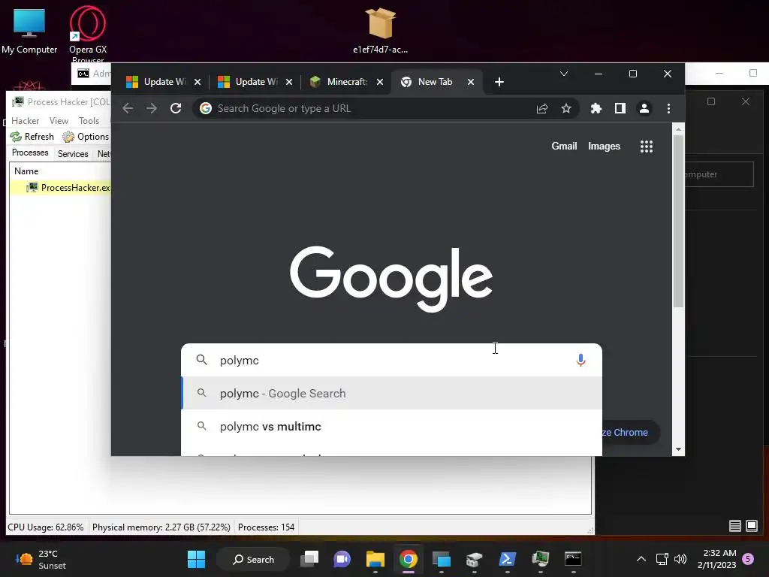Viewport: 769px width, 577px height.
Task: Select the 'polymc - Google Search' suggestion
Action: tap(391, 394)
